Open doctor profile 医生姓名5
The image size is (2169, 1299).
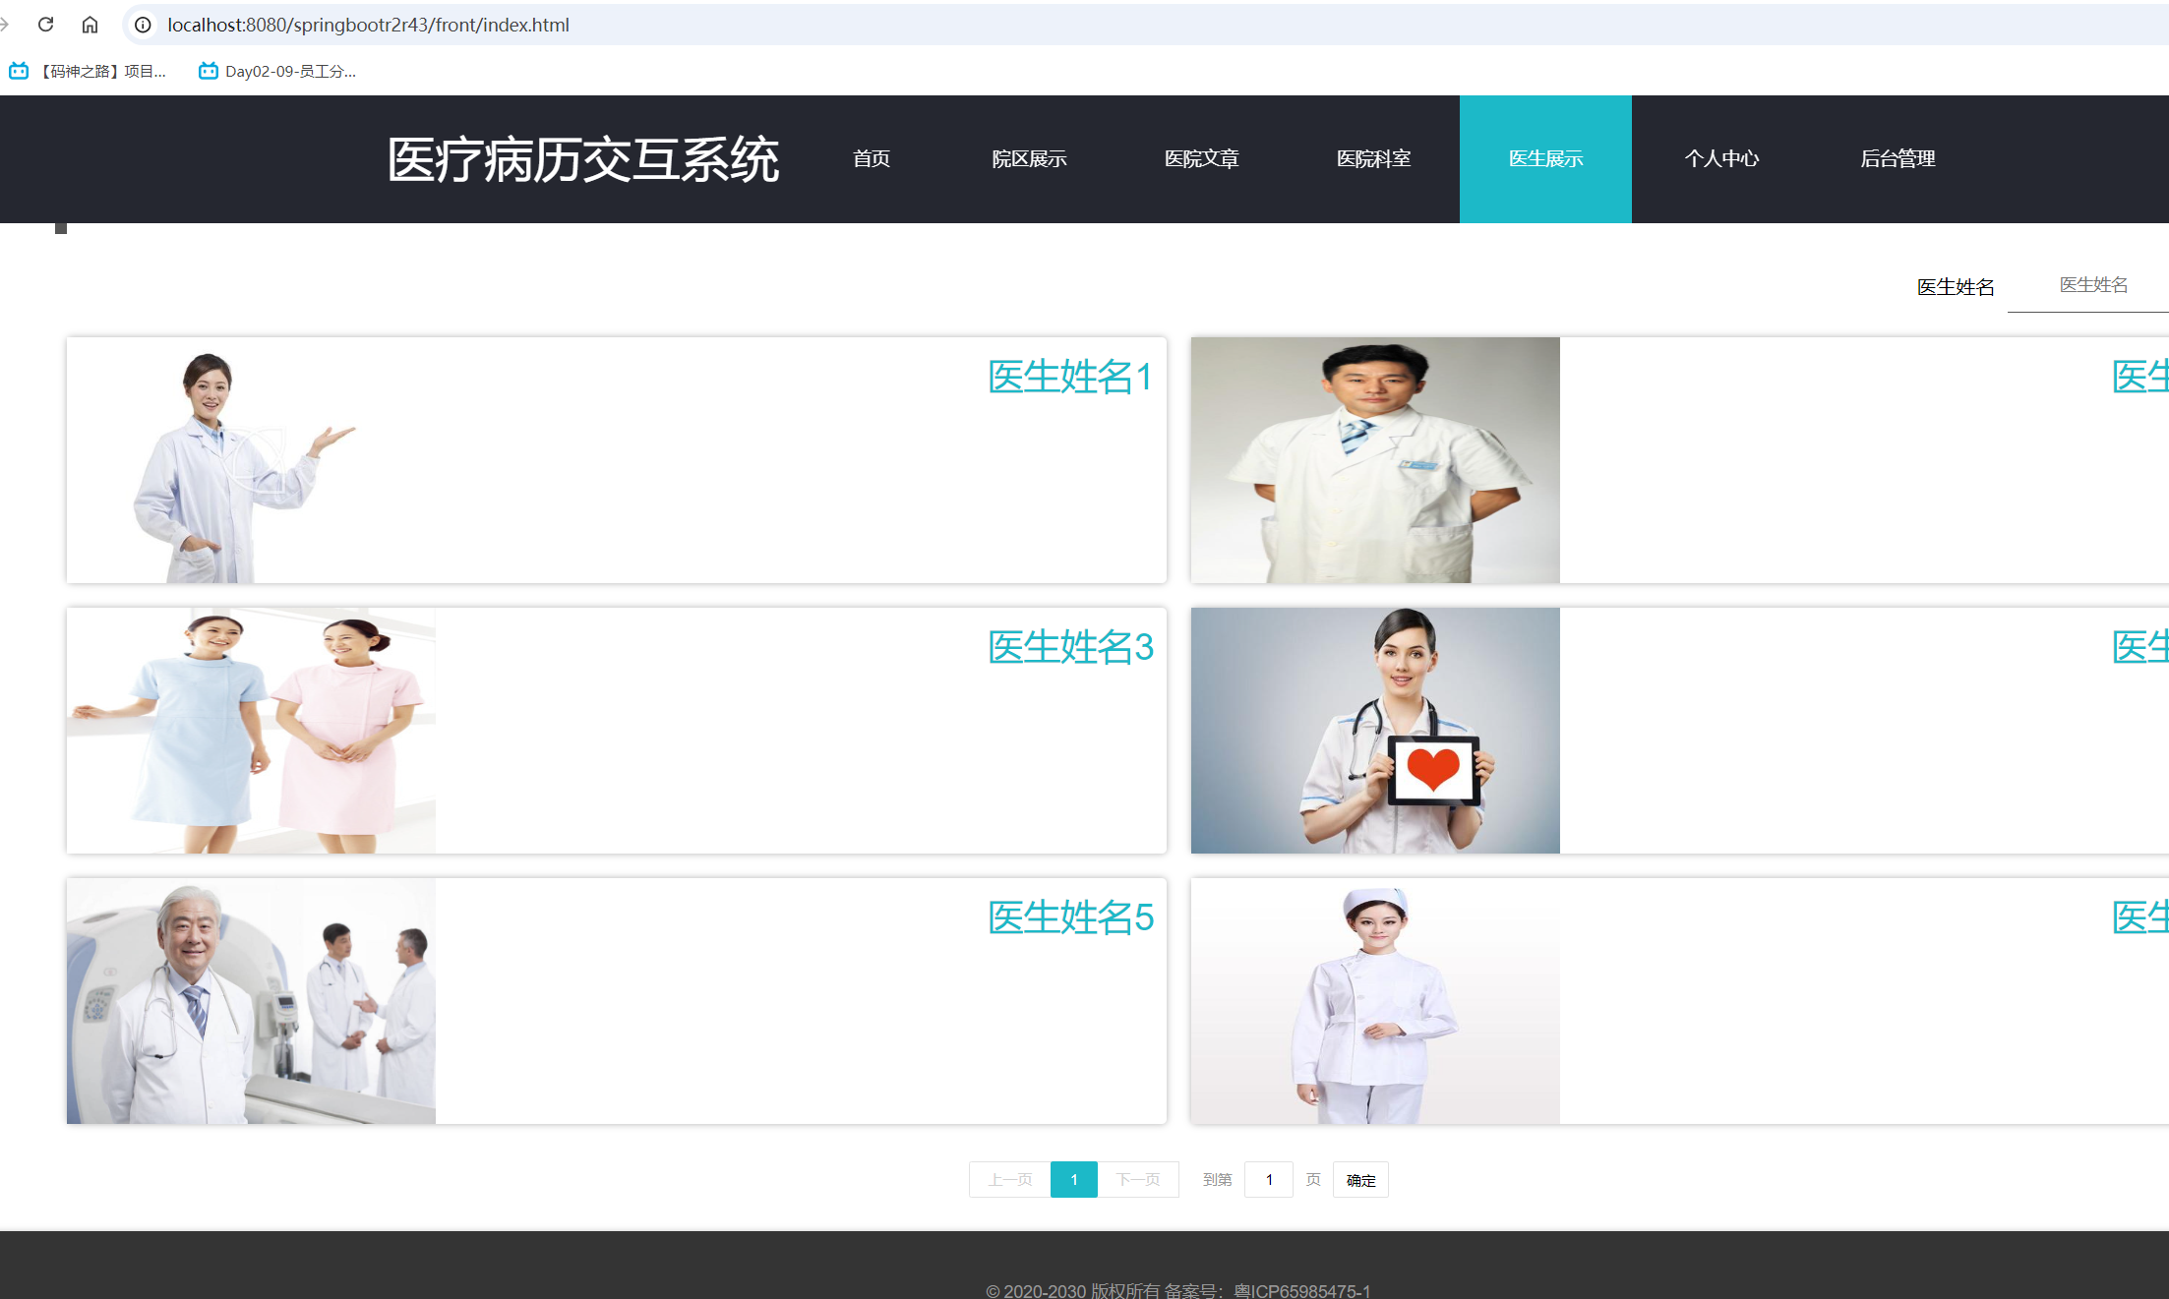pos(1070,917)
